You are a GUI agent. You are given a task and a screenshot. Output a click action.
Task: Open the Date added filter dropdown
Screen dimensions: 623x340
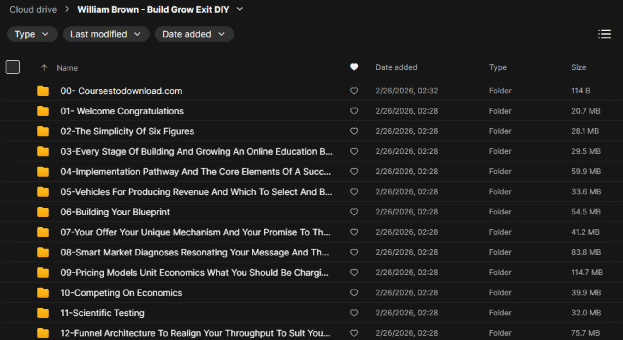(x=194, y=34)
